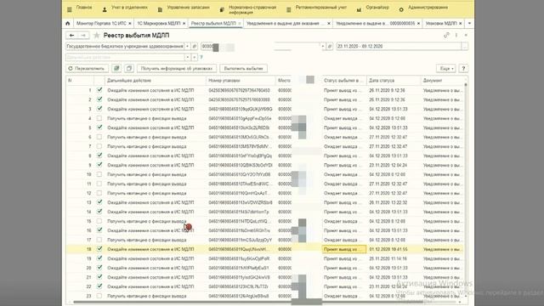Viewport: 544px width, 306px height.
Task: Expand the organization field dropdown arrow
Action: [x=187, y=46]
